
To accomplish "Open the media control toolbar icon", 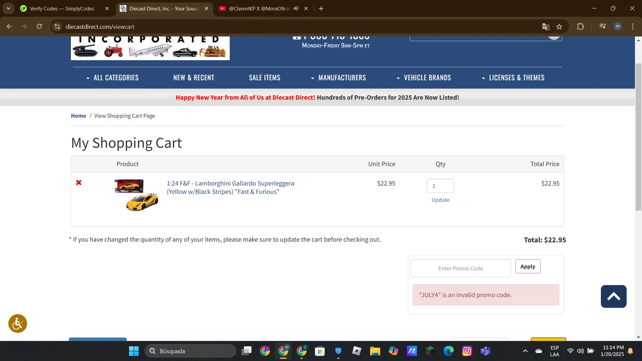I will click(x=603, y=27).
